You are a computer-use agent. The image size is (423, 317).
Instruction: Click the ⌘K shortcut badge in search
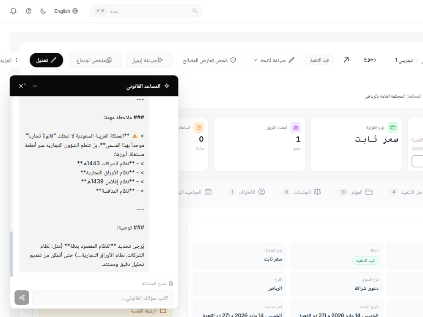coord(101,11)
